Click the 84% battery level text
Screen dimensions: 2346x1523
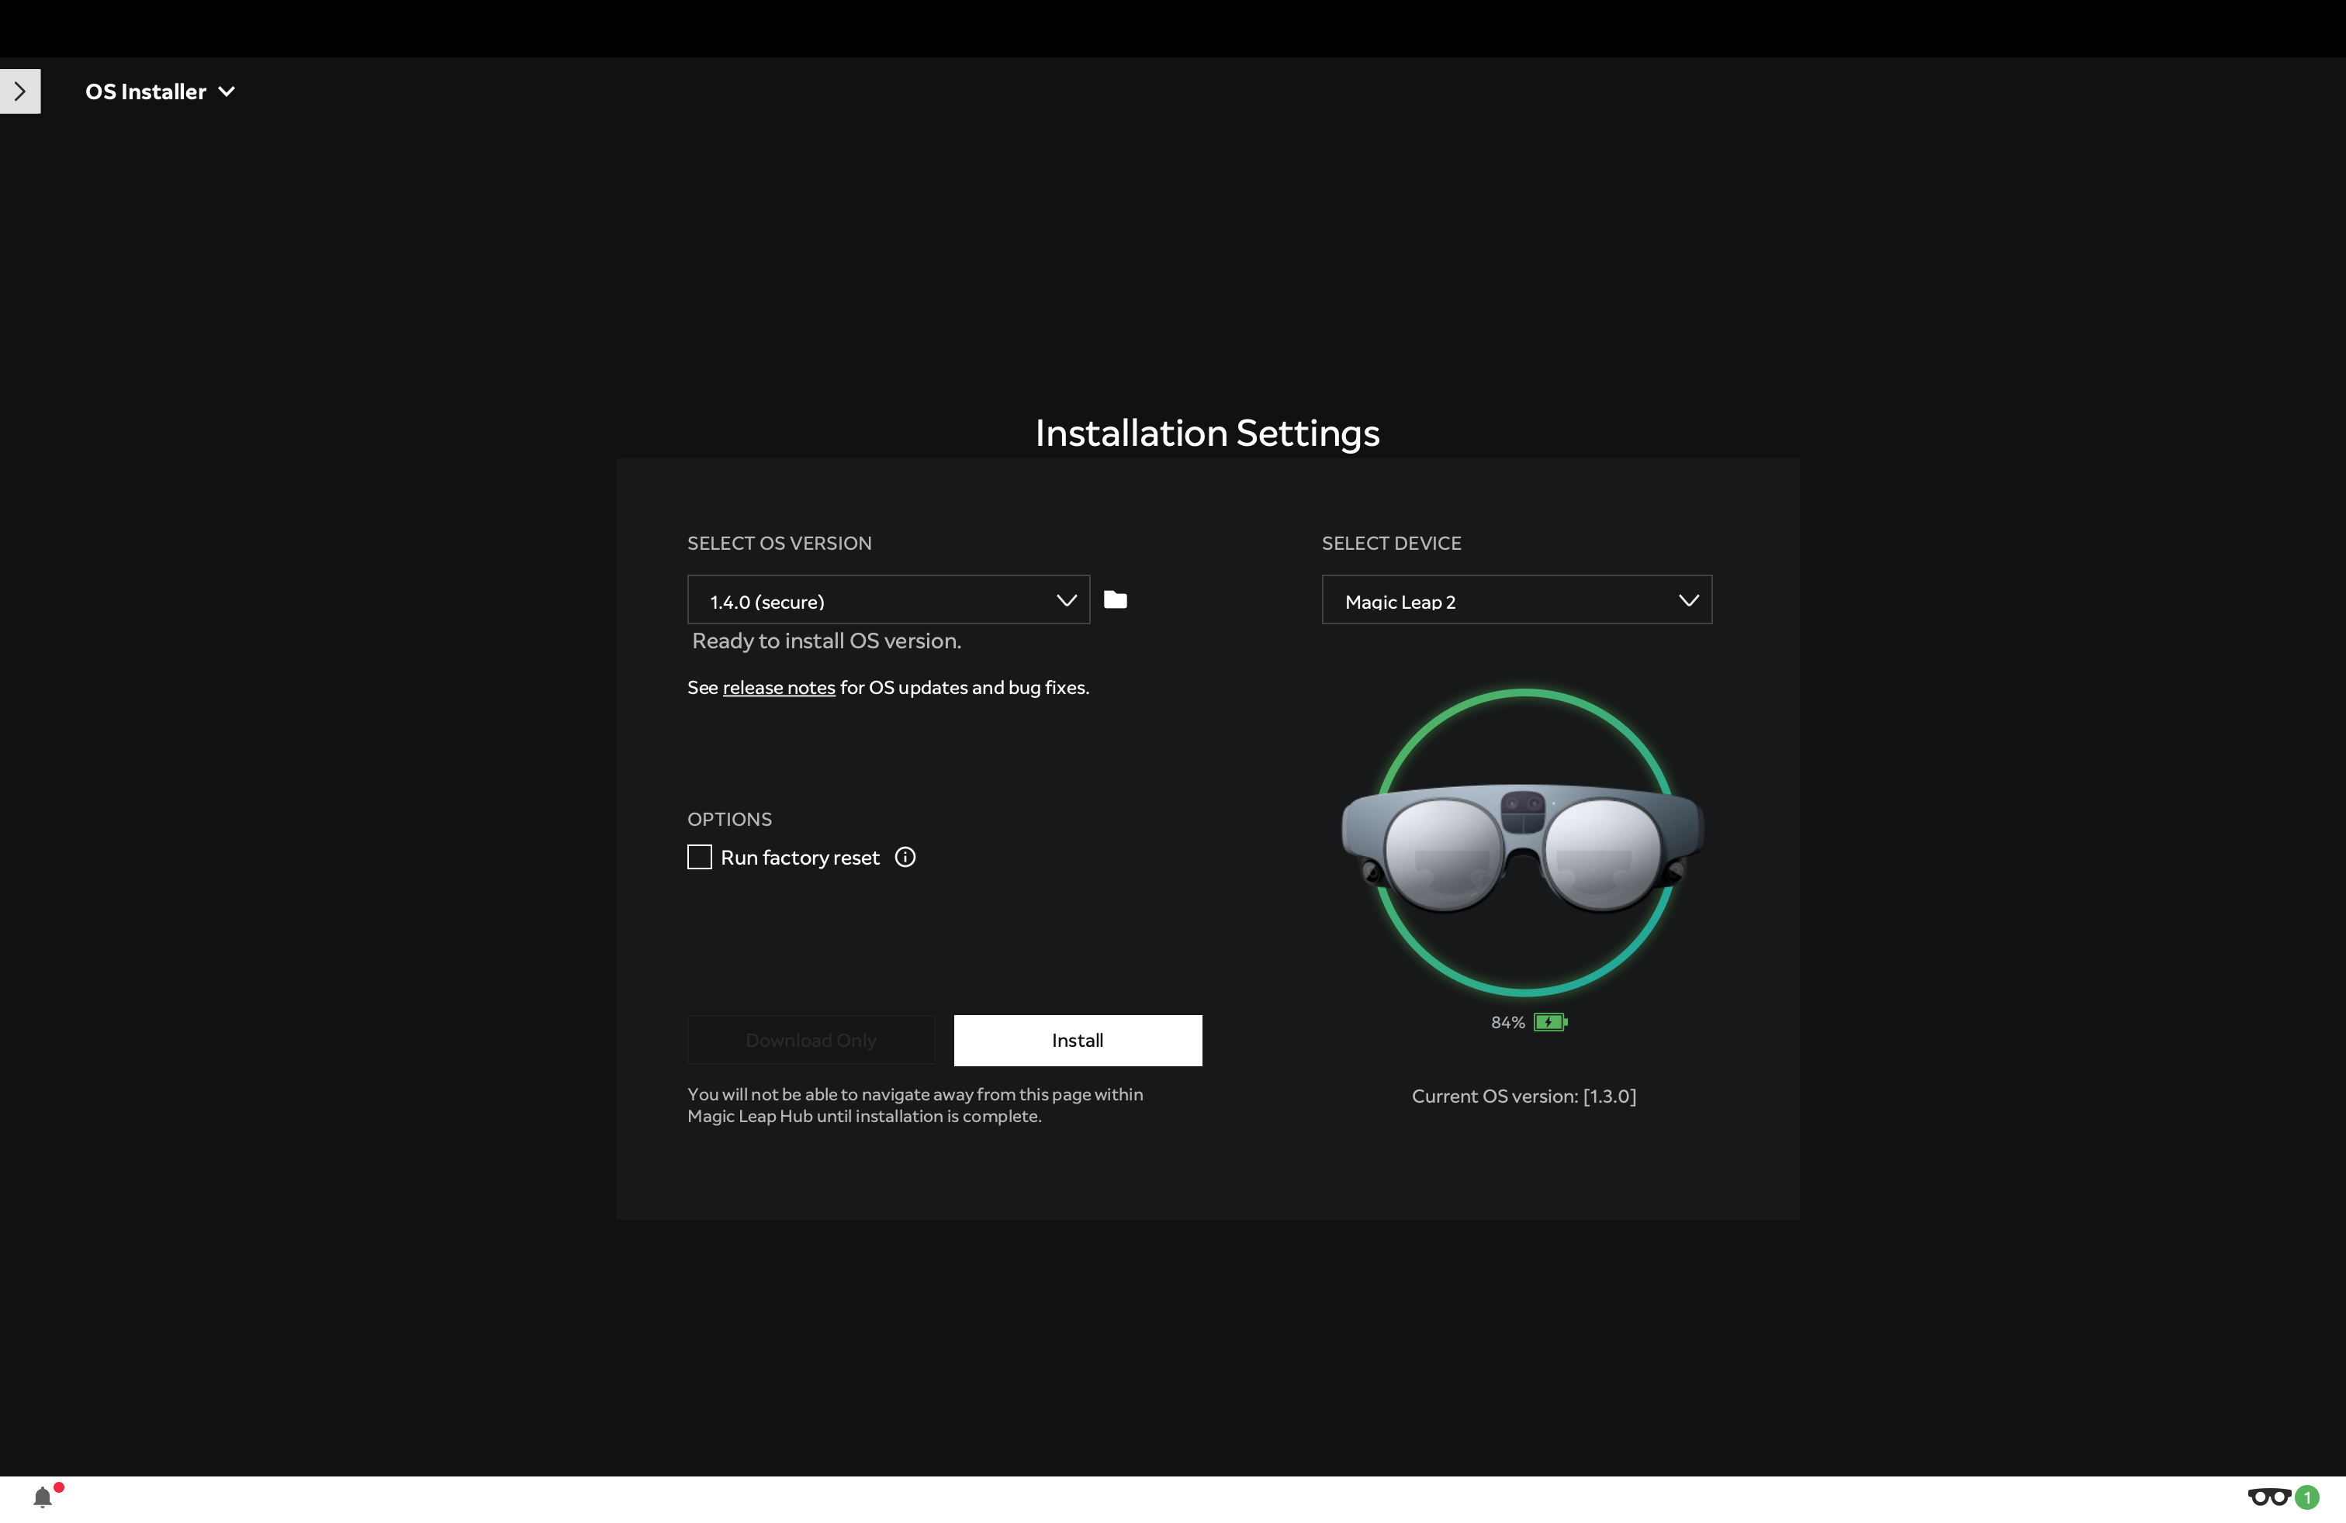tap(1507, 1023)
